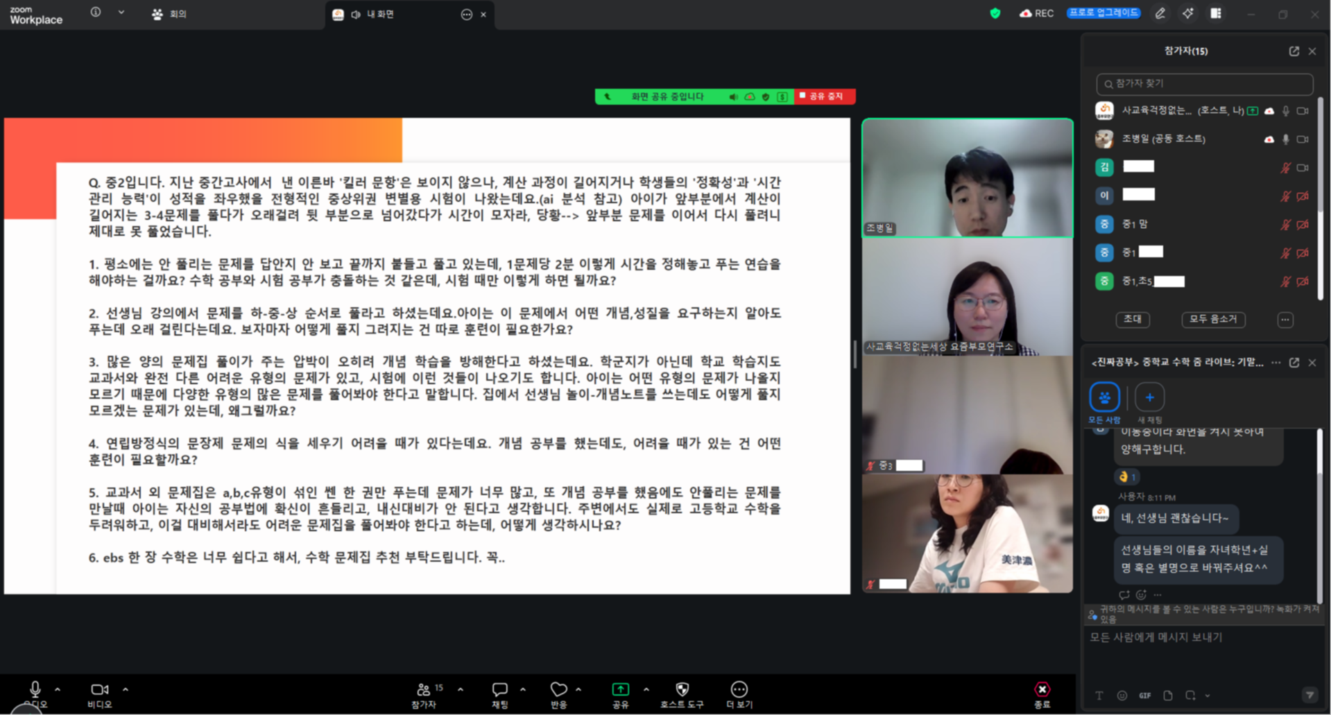
Task: Toggle microphone for 조병일 (공동 호스트)
Action: click(x=1286, y=139)
